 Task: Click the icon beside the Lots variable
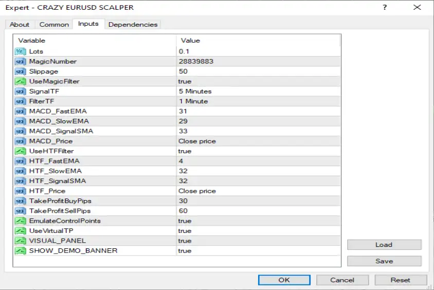(x=20, y=51)
